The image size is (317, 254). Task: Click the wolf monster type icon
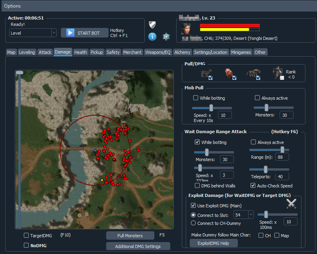pos(206,73)
